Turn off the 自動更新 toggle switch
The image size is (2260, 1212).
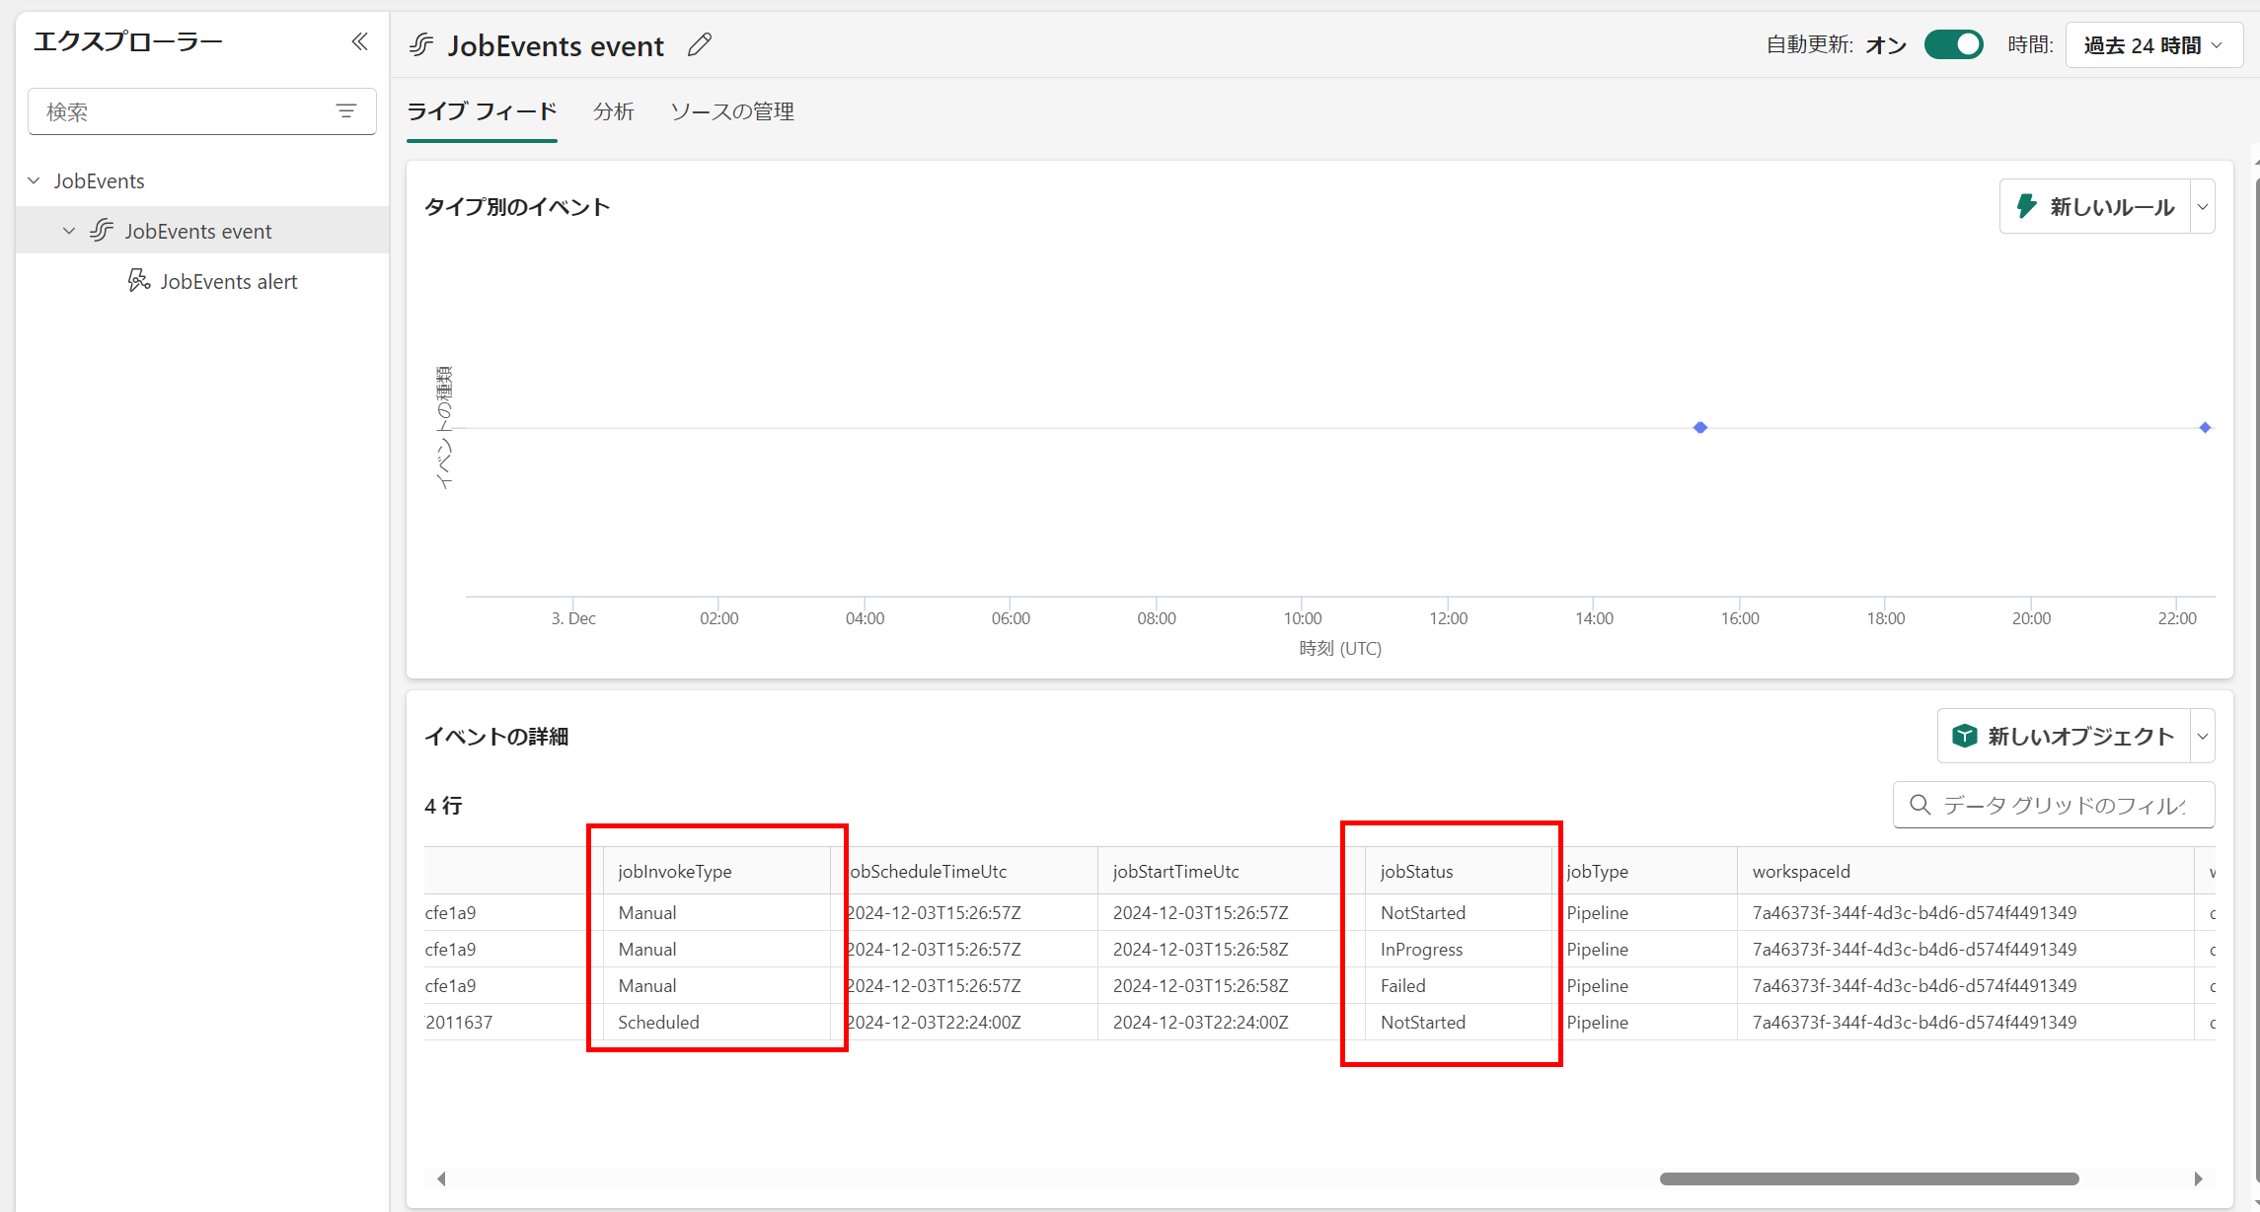[1953, 45]
